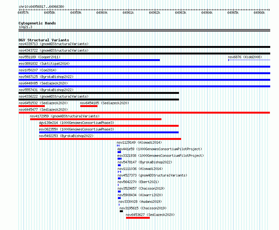Click nsv5642270 (Ebert2021) label
The height and width of the screenshot is (230, 279).
pos(138,182)
